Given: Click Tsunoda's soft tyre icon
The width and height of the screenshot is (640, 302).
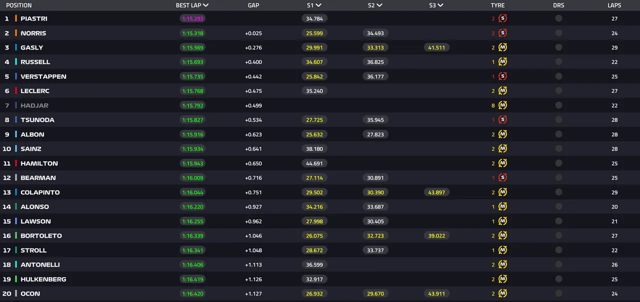Looking at the screenshot, I should (502, 120).
